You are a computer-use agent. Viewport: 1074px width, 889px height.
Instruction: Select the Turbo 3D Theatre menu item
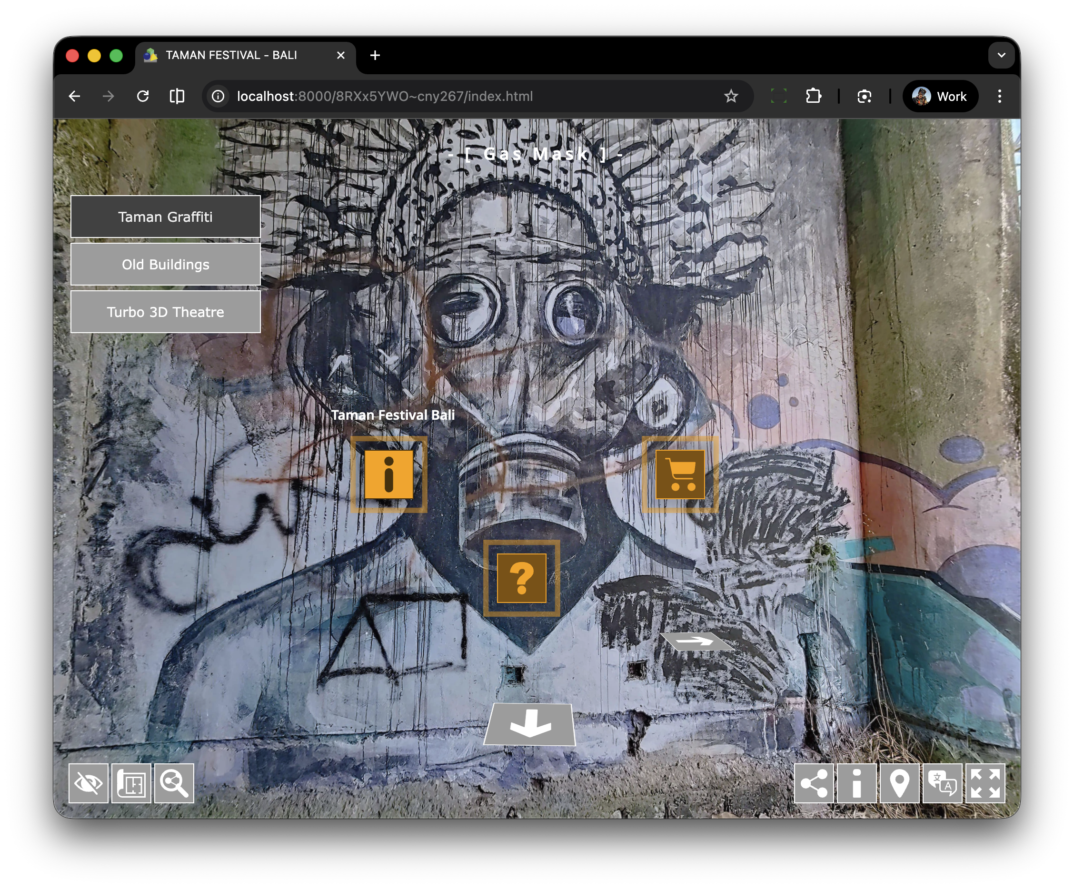pyautogui.click(x=165, y=312)
